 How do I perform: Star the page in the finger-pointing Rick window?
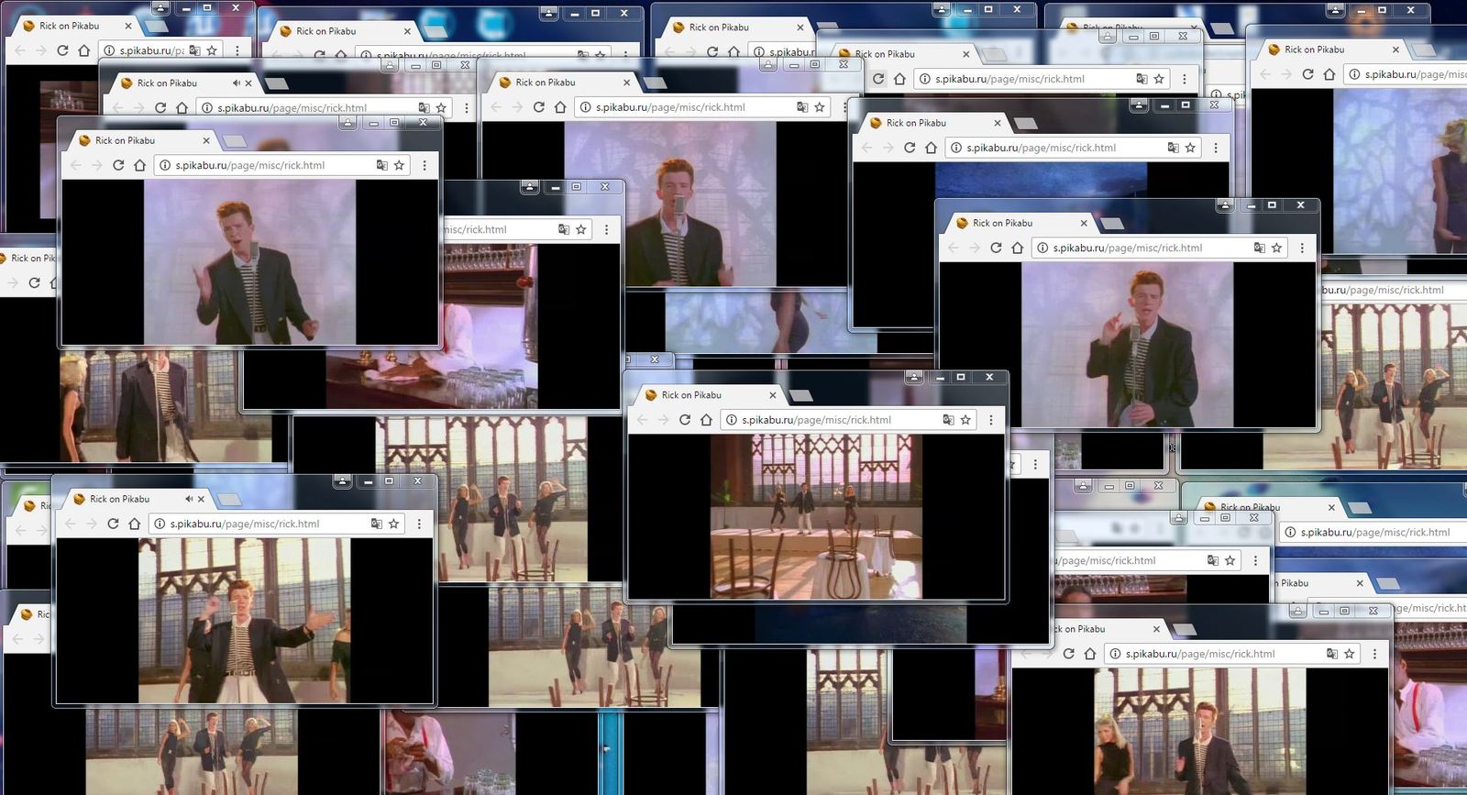[1276, 248]
